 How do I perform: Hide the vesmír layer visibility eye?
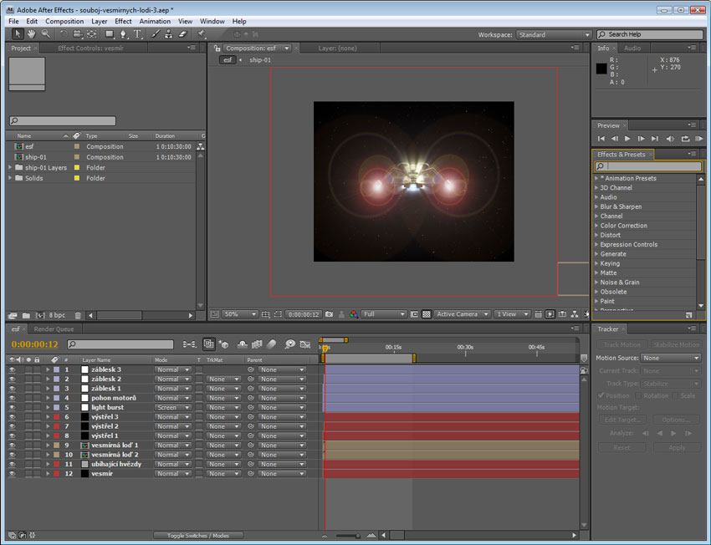(x=13, y=473)
